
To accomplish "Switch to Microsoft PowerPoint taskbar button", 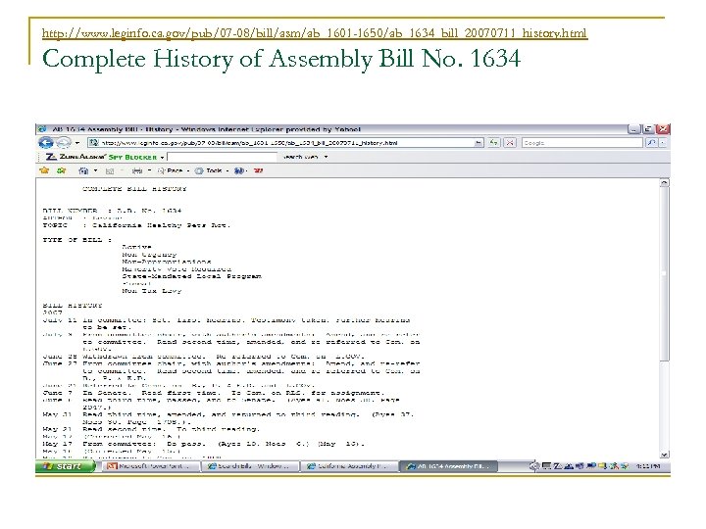I will coord(152,466).
